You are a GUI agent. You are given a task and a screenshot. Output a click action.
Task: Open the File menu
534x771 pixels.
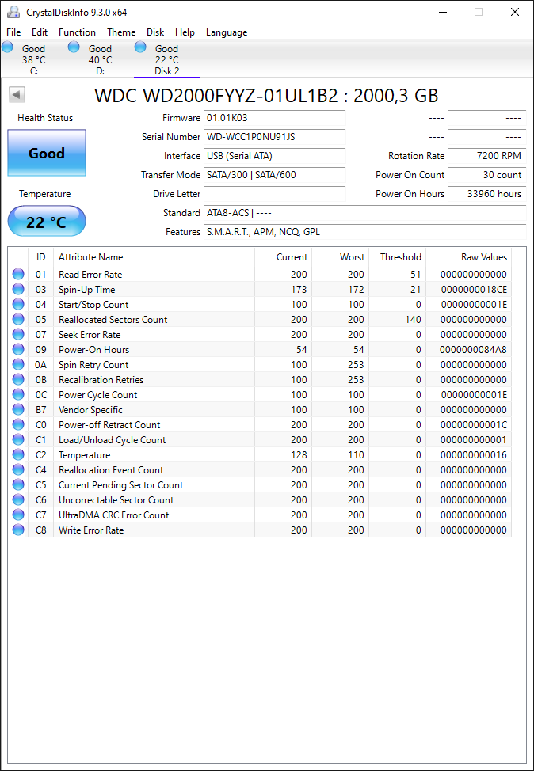pyautogui.click(x=13, y=32)
